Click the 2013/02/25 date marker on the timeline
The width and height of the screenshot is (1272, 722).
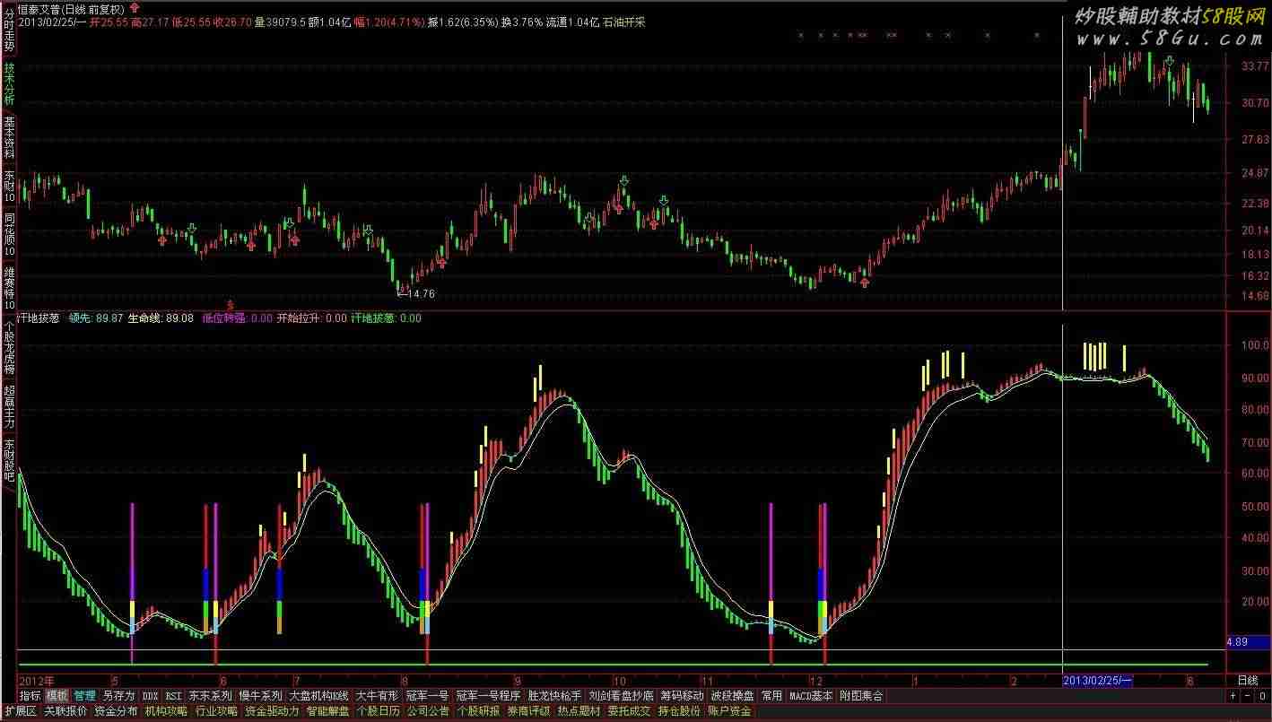[x=1097, y=681]
